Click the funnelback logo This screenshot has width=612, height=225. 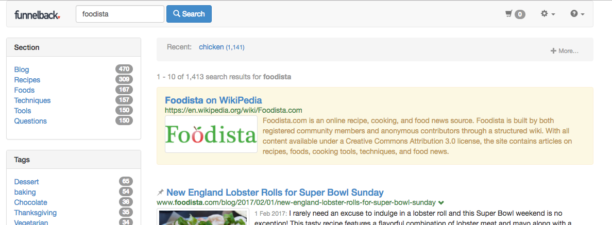click(x=38, y=14)
